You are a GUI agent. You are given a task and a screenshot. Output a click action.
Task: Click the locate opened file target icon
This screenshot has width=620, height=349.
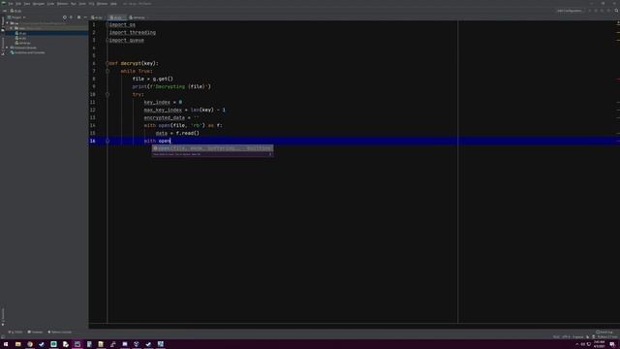65,17
